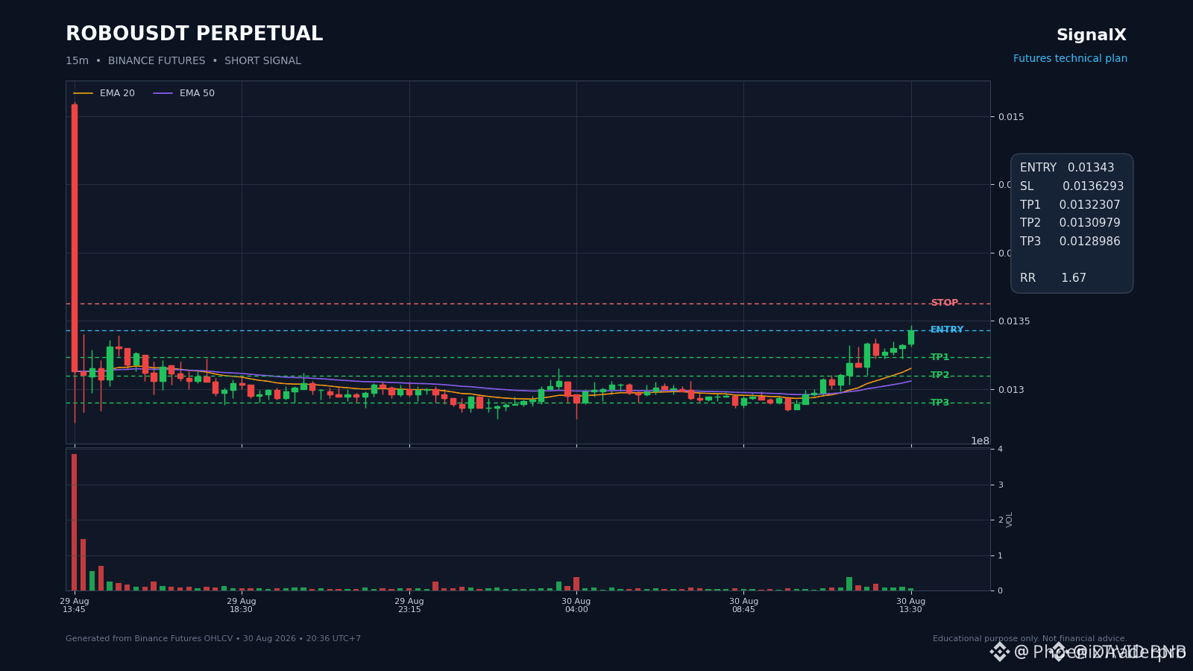Click the 30 Aug 08:45 time label
The height and width of the screenshot is (671, 1193).
click(743, 605)
